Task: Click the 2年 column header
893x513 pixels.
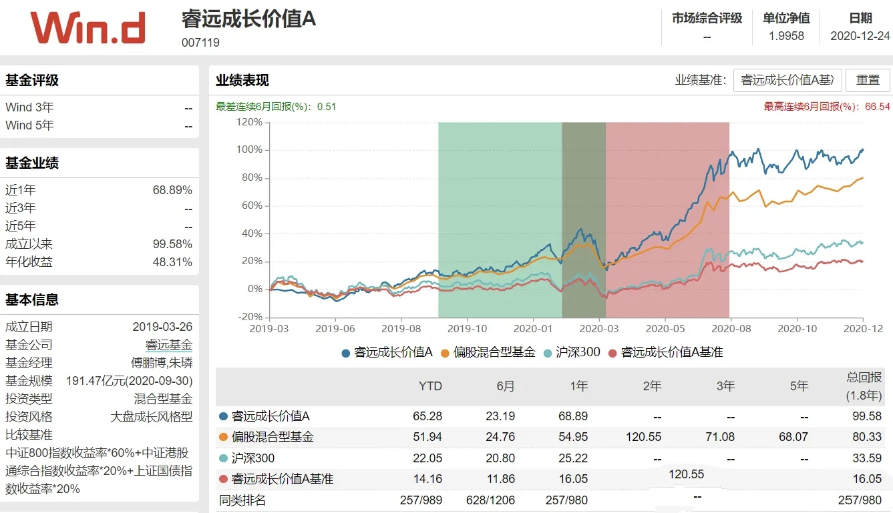Action: [x=652, y=386]
